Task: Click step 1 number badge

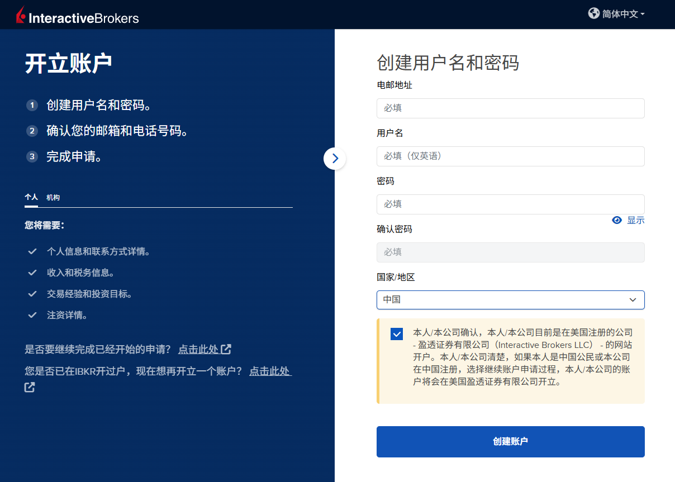Action: point(32,105)
